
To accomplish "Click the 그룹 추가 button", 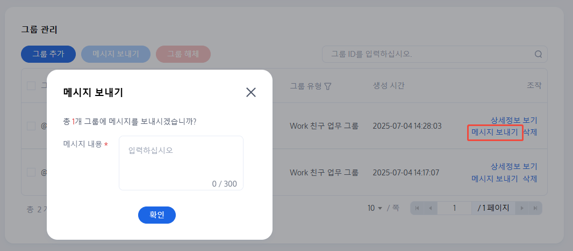I will [48, 54].
